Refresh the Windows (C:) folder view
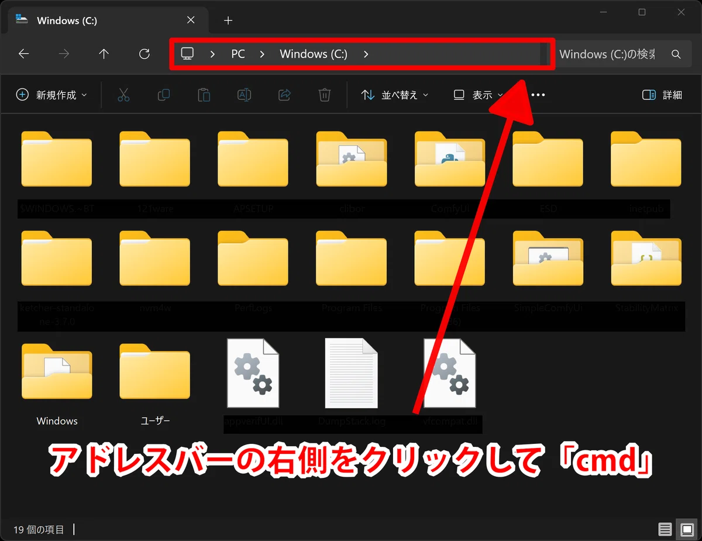702x541 pixels. (144, 54)
